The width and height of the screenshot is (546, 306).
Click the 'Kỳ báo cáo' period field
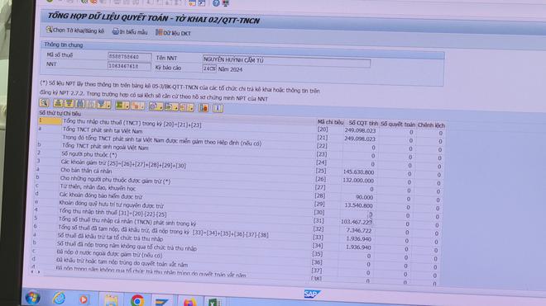[209, 68]
